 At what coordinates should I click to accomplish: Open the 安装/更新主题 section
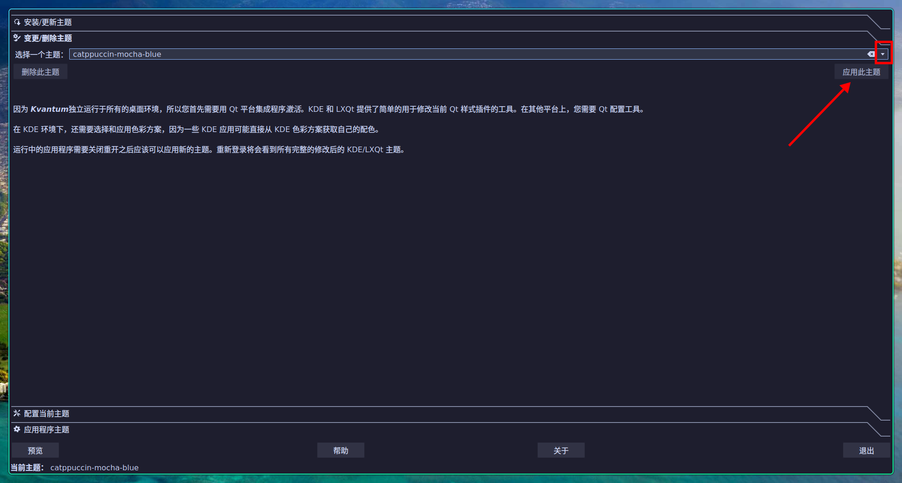tap(48, 22)
